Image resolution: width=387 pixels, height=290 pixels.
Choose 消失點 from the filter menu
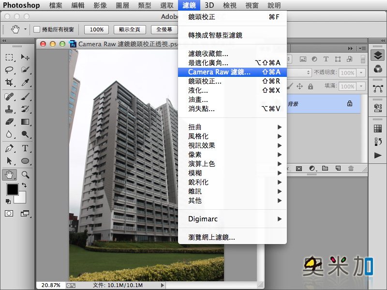tap(232, 109)
